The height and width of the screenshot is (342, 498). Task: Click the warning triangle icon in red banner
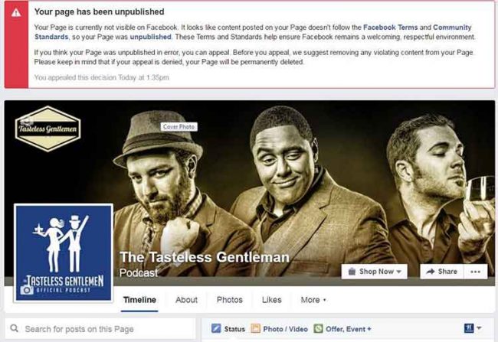coord(16,12)
